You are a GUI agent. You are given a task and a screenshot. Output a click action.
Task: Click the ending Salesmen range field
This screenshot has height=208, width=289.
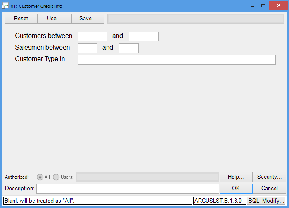[x=128, y=48]
